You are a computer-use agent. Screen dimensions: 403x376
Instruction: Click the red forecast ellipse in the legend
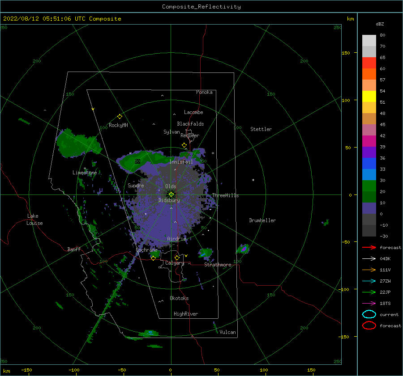click(369, 325)
